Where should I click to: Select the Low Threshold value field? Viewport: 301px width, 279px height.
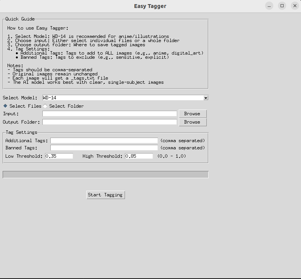(59, 156)
